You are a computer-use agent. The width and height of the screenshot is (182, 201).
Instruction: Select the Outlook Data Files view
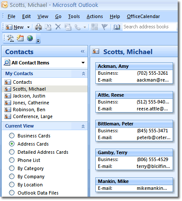pyautogui.click(x=12, y=192)
